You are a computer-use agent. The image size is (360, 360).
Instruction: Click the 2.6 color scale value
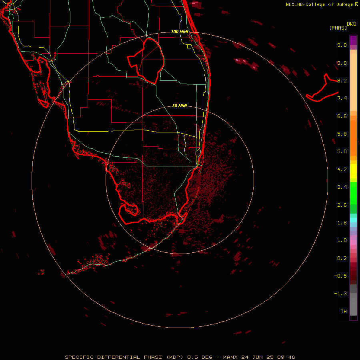point(342,205)
